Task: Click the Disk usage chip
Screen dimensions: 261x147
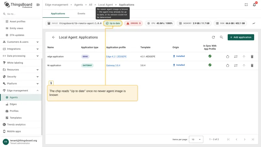Action: [230, 23]
